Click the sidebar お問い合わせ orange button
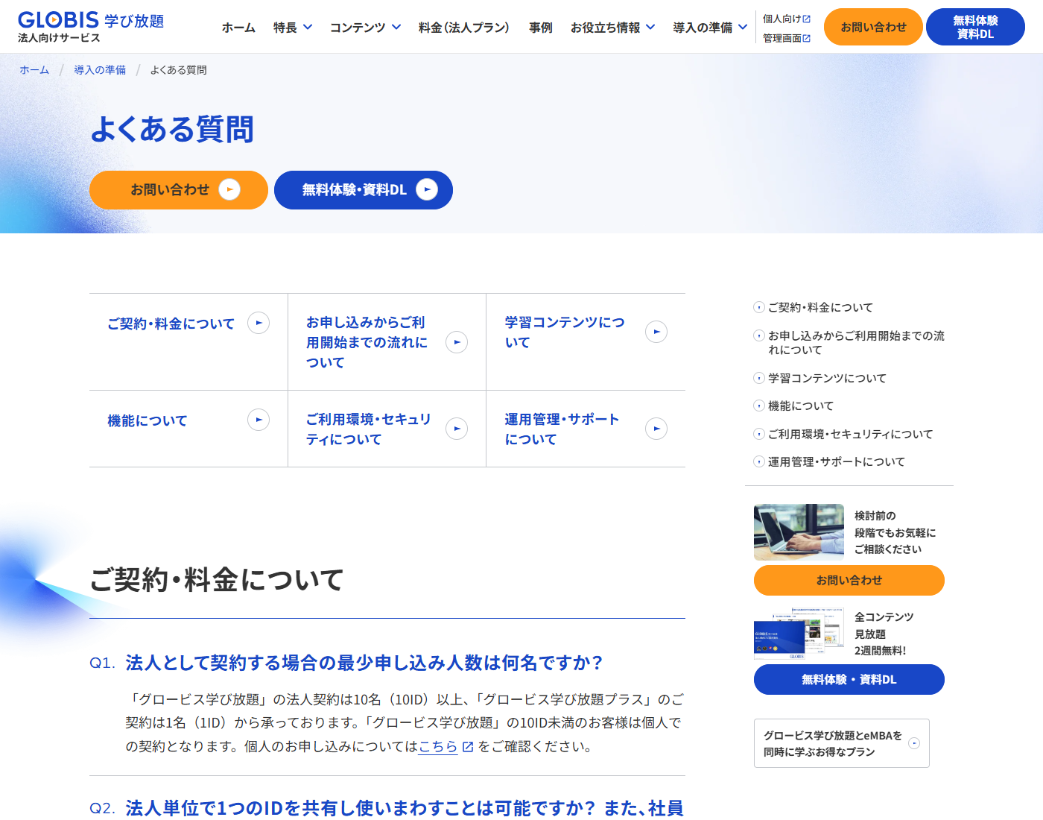The height and width of the screenshot is (820, 1043). pos(849,580)
